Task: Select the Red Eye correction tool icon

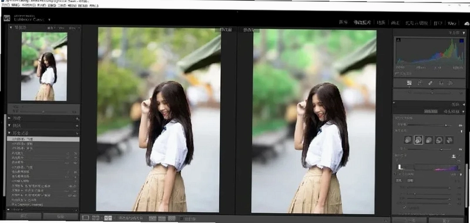Action: click(x=441, y=83)
